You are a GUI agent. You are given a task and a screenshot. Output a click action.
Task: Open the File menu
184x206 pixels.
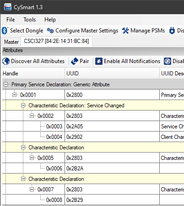click(11, 20)
